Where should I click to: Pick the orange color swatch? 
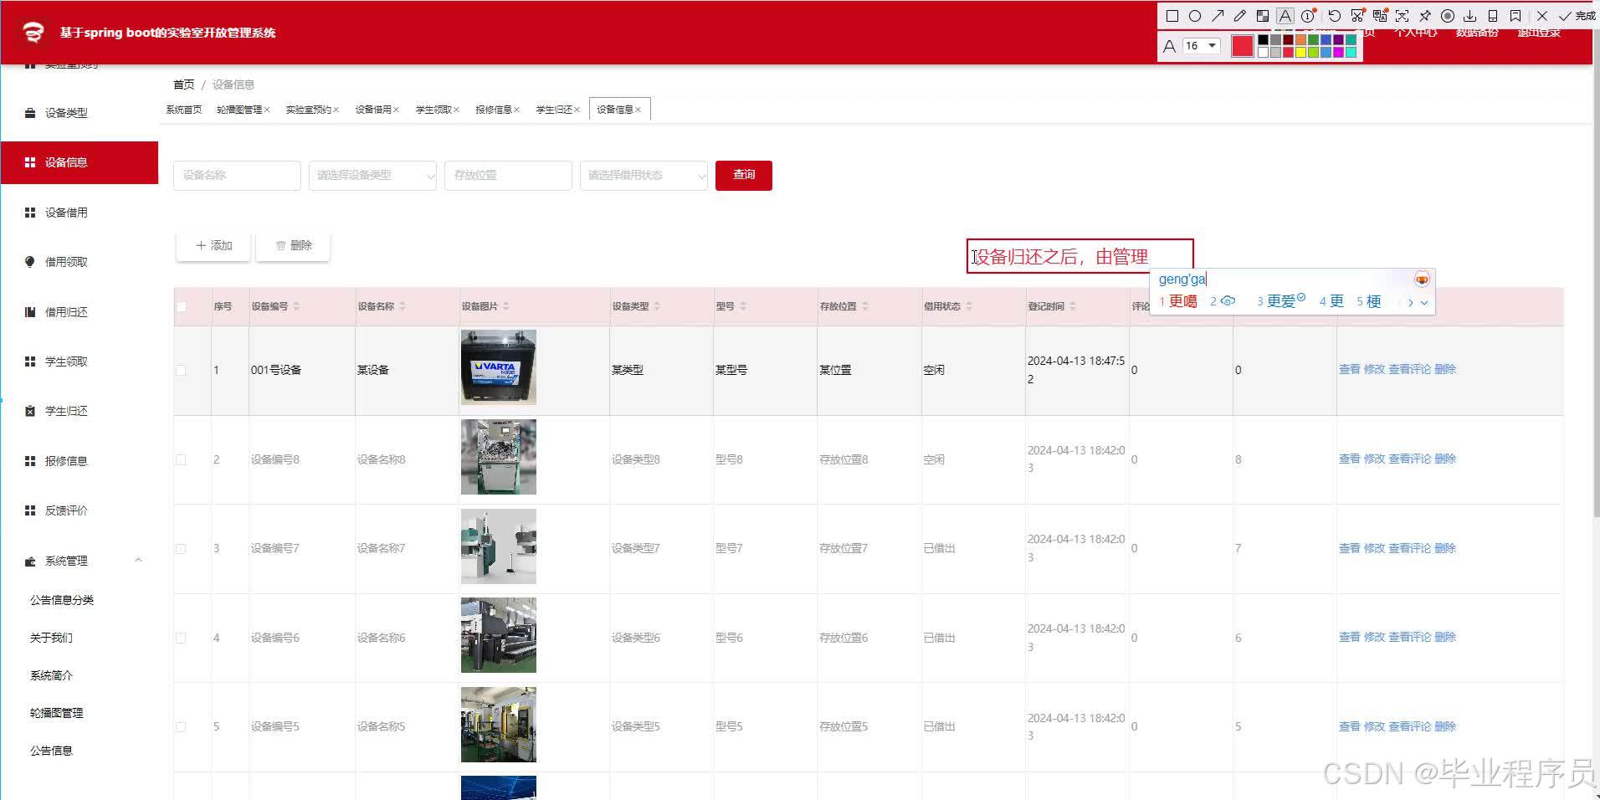point(1301,40)
